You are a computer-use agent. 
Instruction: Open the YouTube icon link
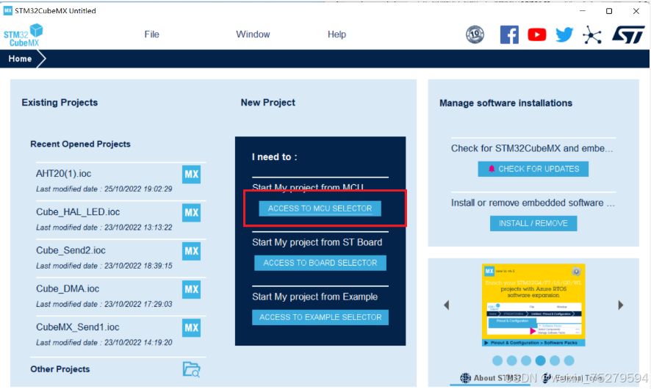(537, 34)
